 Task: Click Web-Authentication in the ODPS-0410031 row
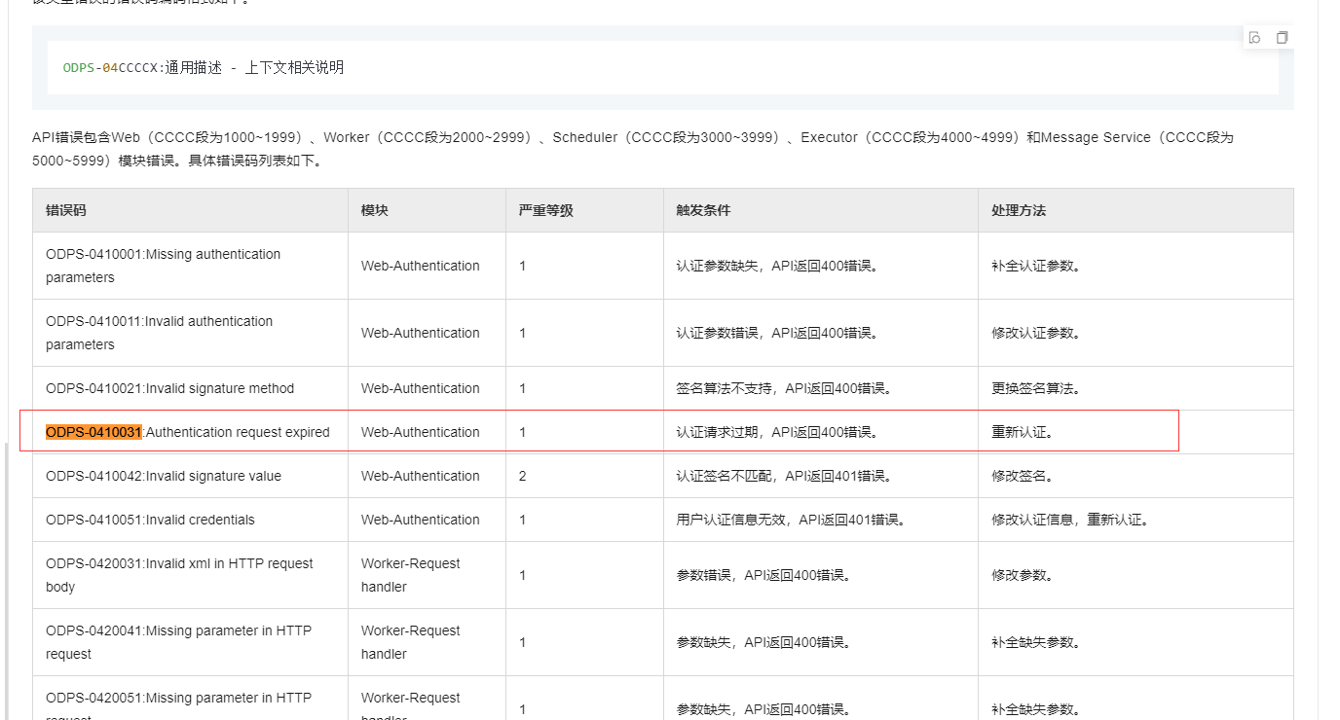pos(421,432)
